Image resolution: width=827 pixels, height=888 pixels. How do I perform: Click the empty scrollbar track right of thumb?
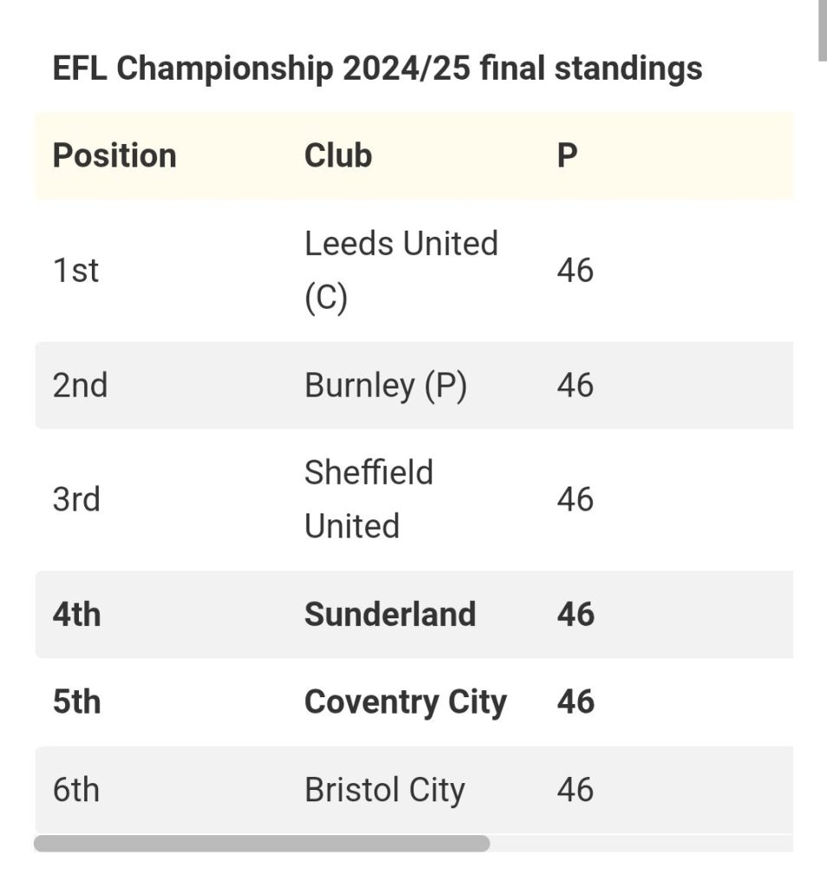641,843
